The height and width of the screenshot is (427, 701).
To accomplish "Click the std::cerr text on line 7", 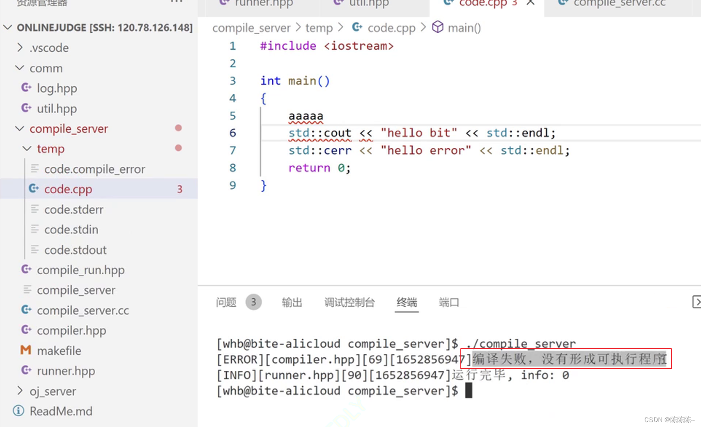I will [x=320, y=151].
